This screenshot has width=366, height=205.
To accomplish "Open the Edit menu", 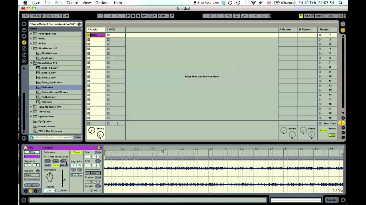I will click(x=59, y=3).
